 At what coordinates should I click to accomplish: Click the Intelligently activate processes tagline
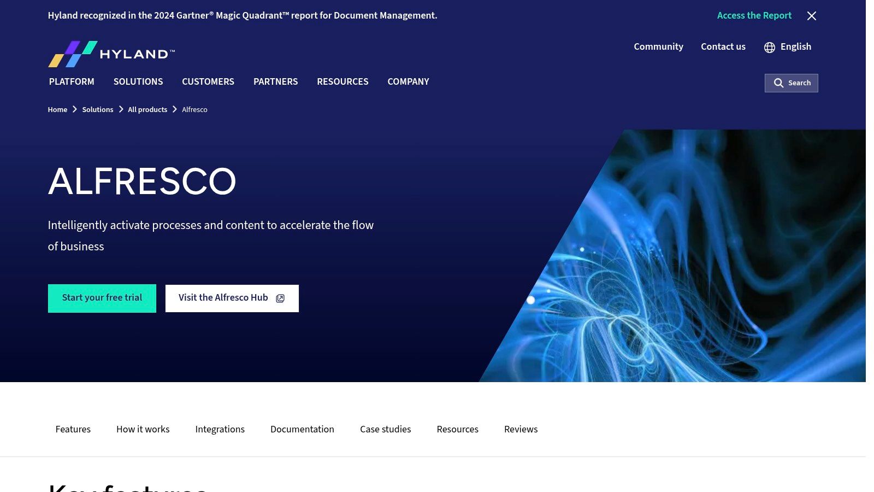click(211, 236)
